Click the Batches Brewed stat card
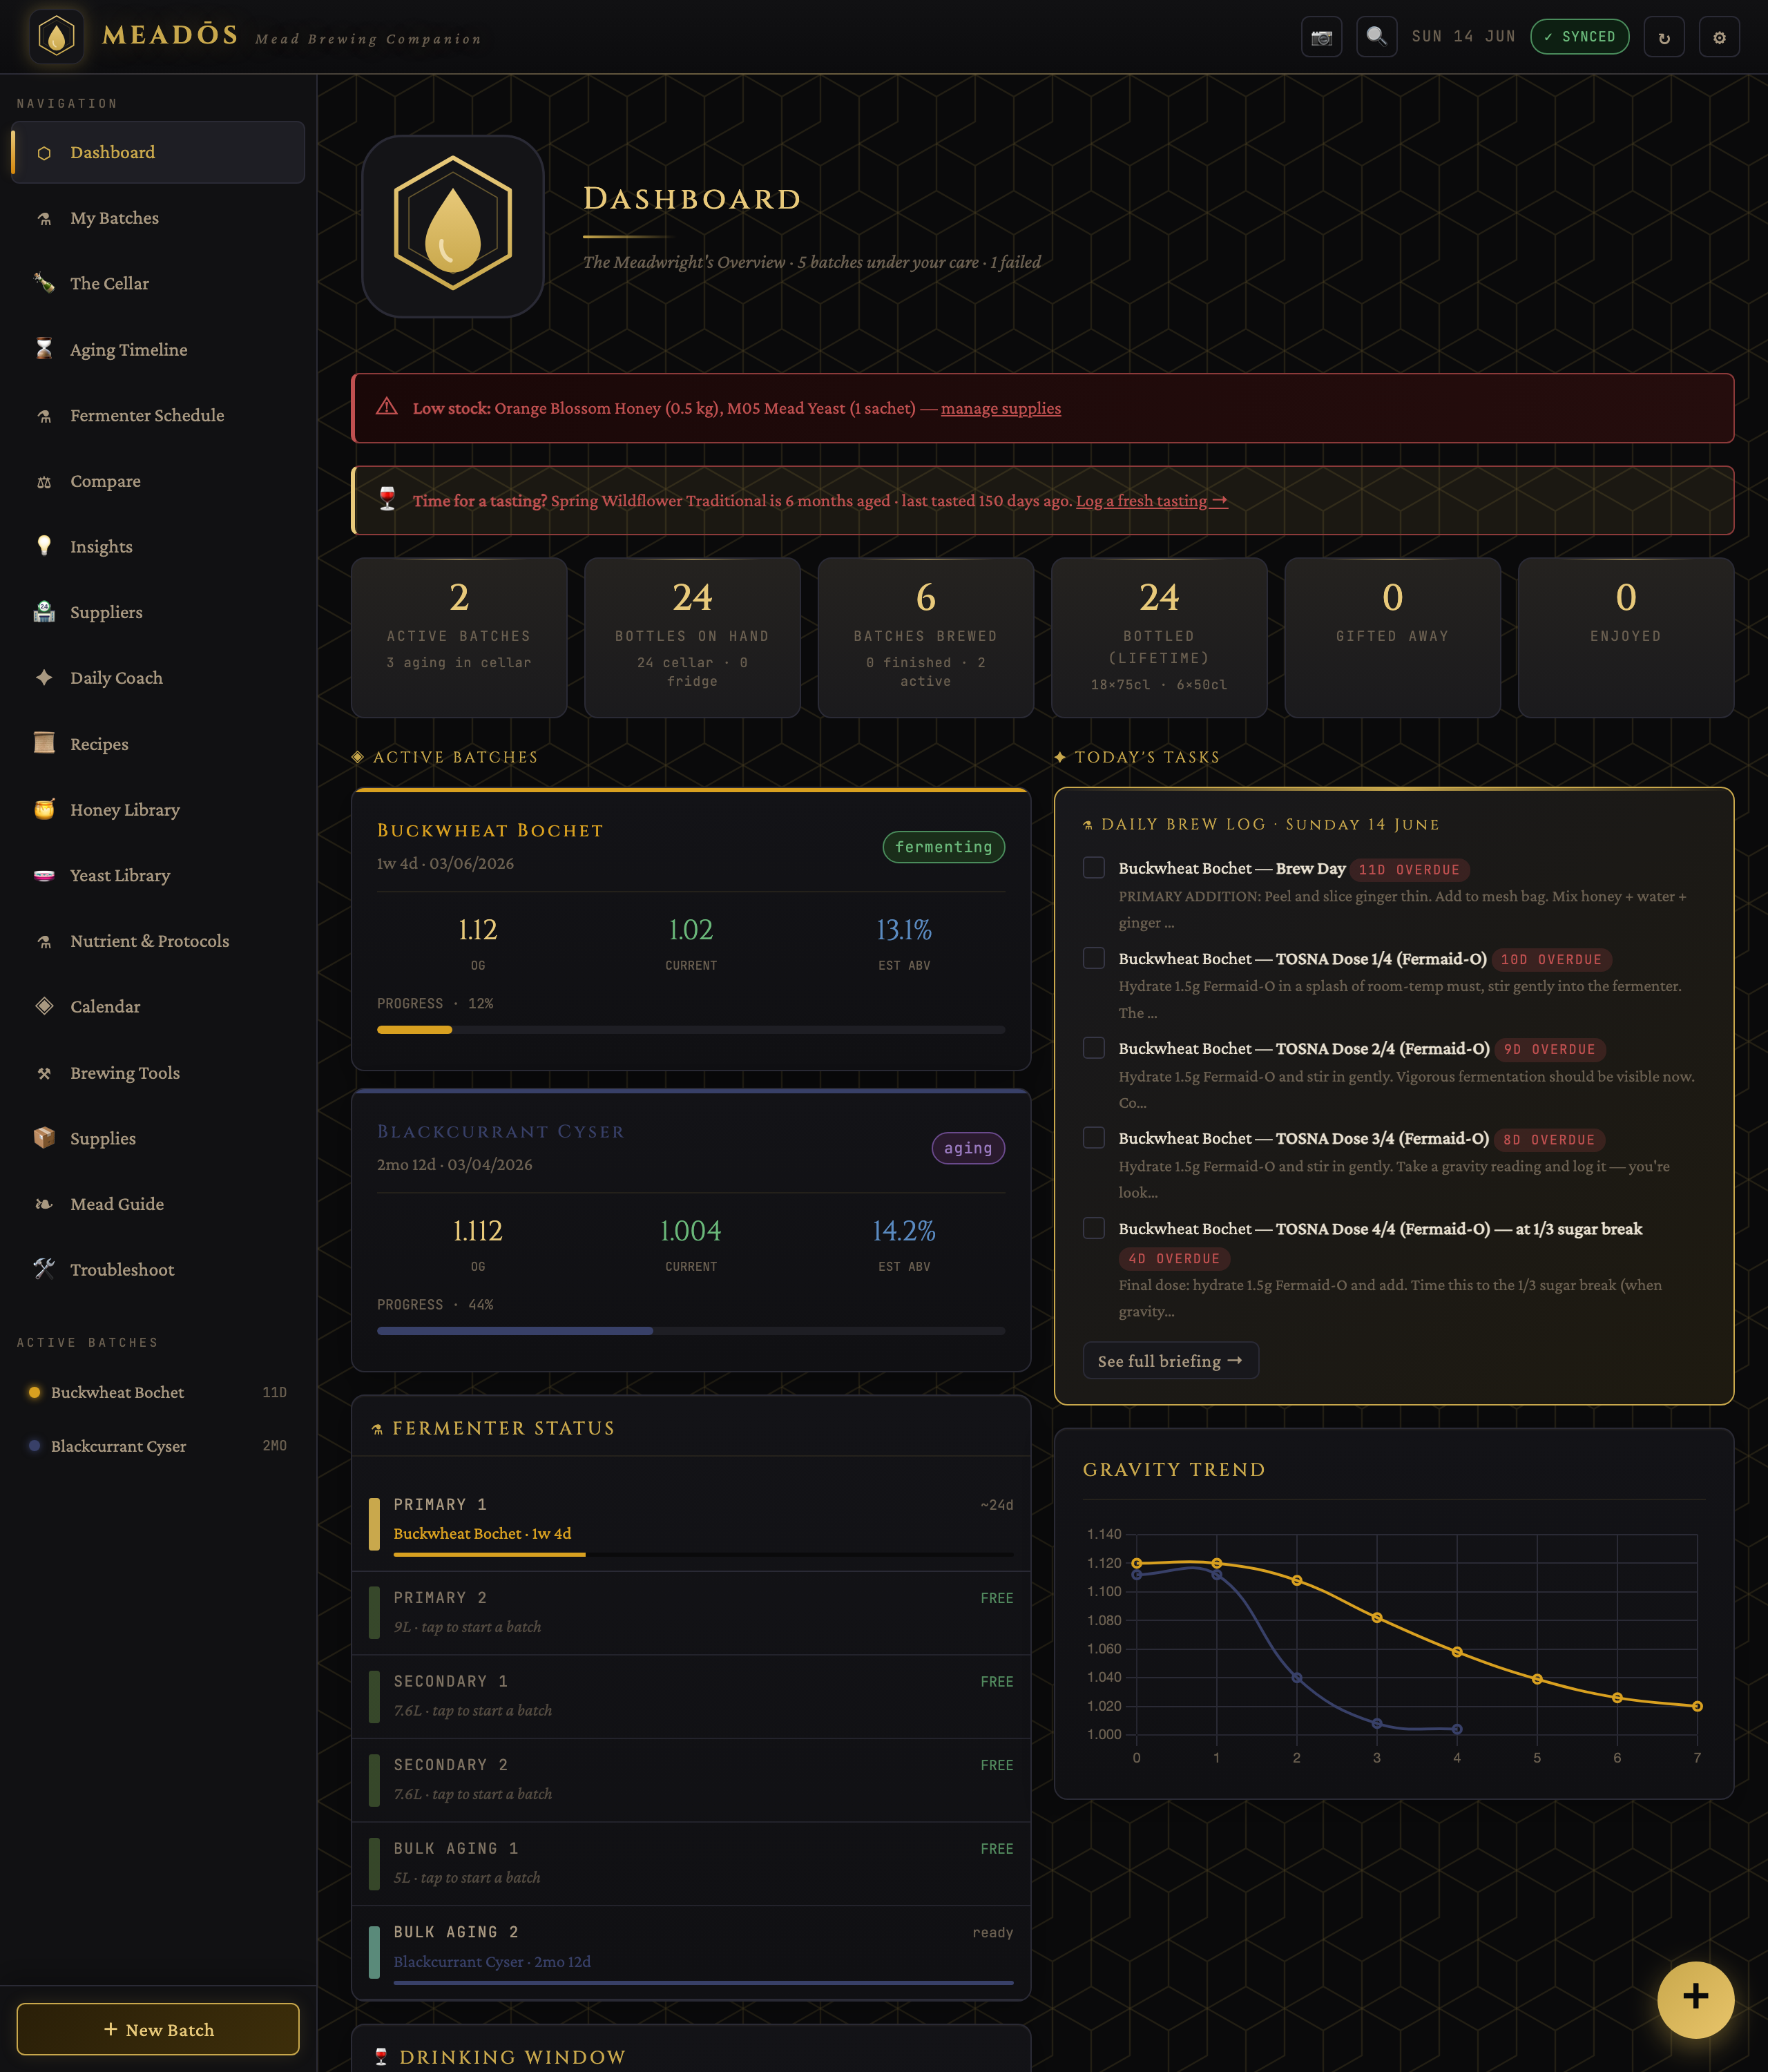The height and width of the screenshot is (2072, 1768). pos(926,637)
